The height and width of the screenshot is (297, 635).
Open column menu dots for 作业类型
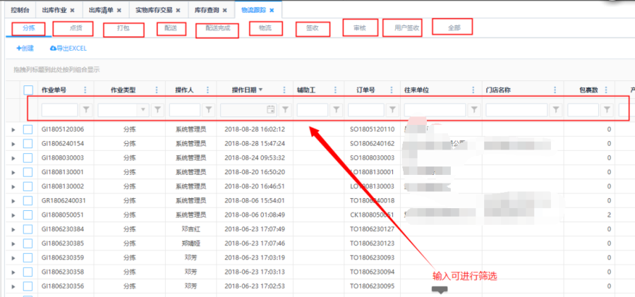pyautogui.click(x=158, y=90)
